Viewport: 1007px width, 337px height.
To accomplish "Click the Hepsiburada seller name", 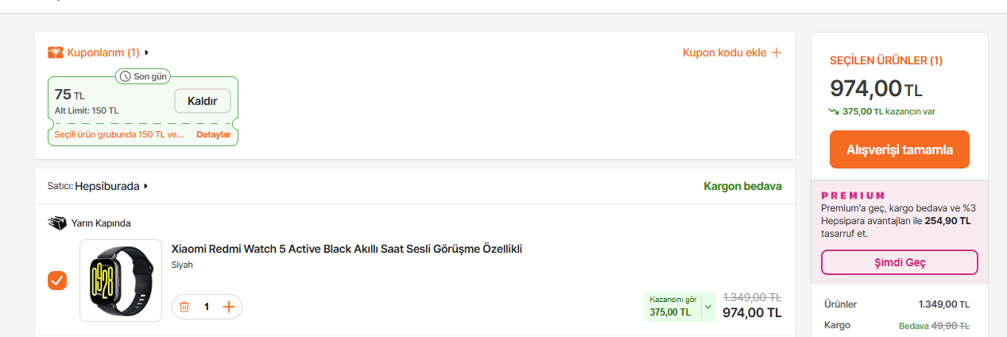I will pos(107,186).
